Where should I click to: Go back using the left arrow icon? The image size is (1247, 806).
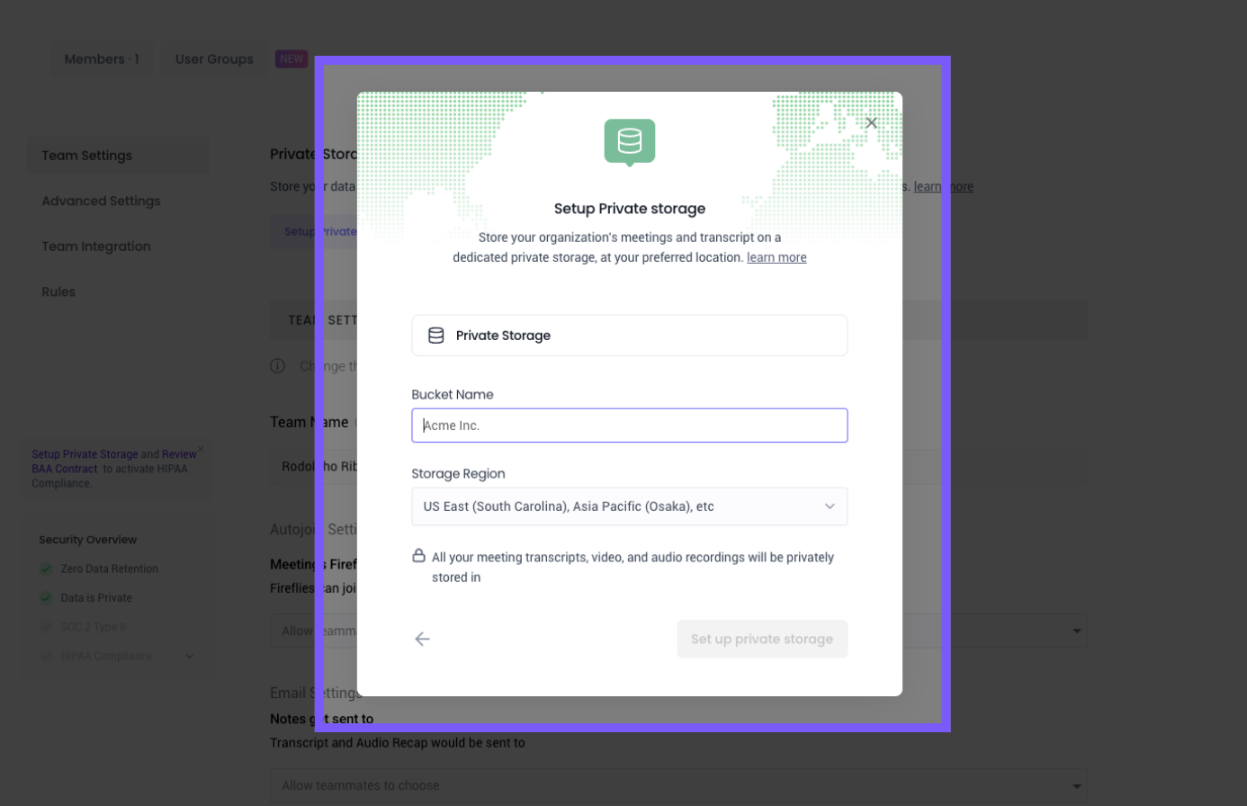click(x=422, y=639)
